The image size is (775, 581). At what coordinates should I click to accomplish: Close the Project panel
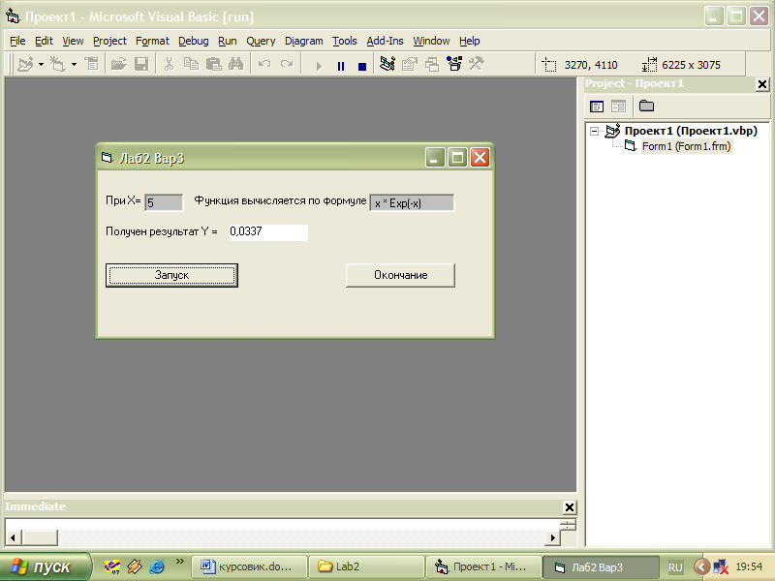click(x=762, y=84)
